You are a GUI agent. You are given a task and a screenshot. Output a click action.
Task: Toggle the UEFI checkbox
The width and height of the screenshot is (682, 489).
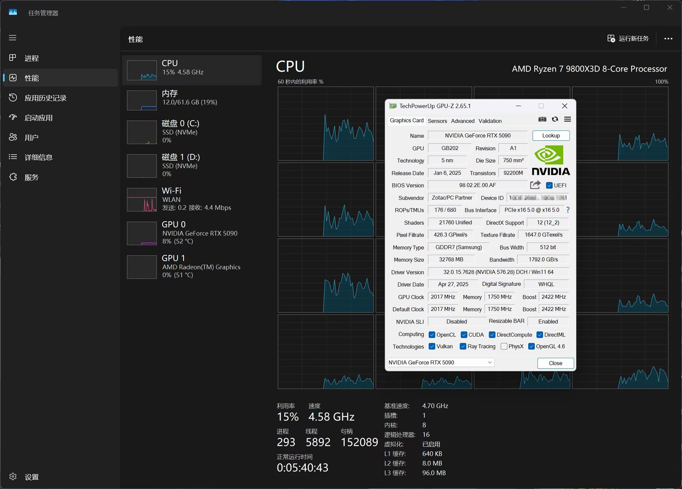click(x=549, y=185)
